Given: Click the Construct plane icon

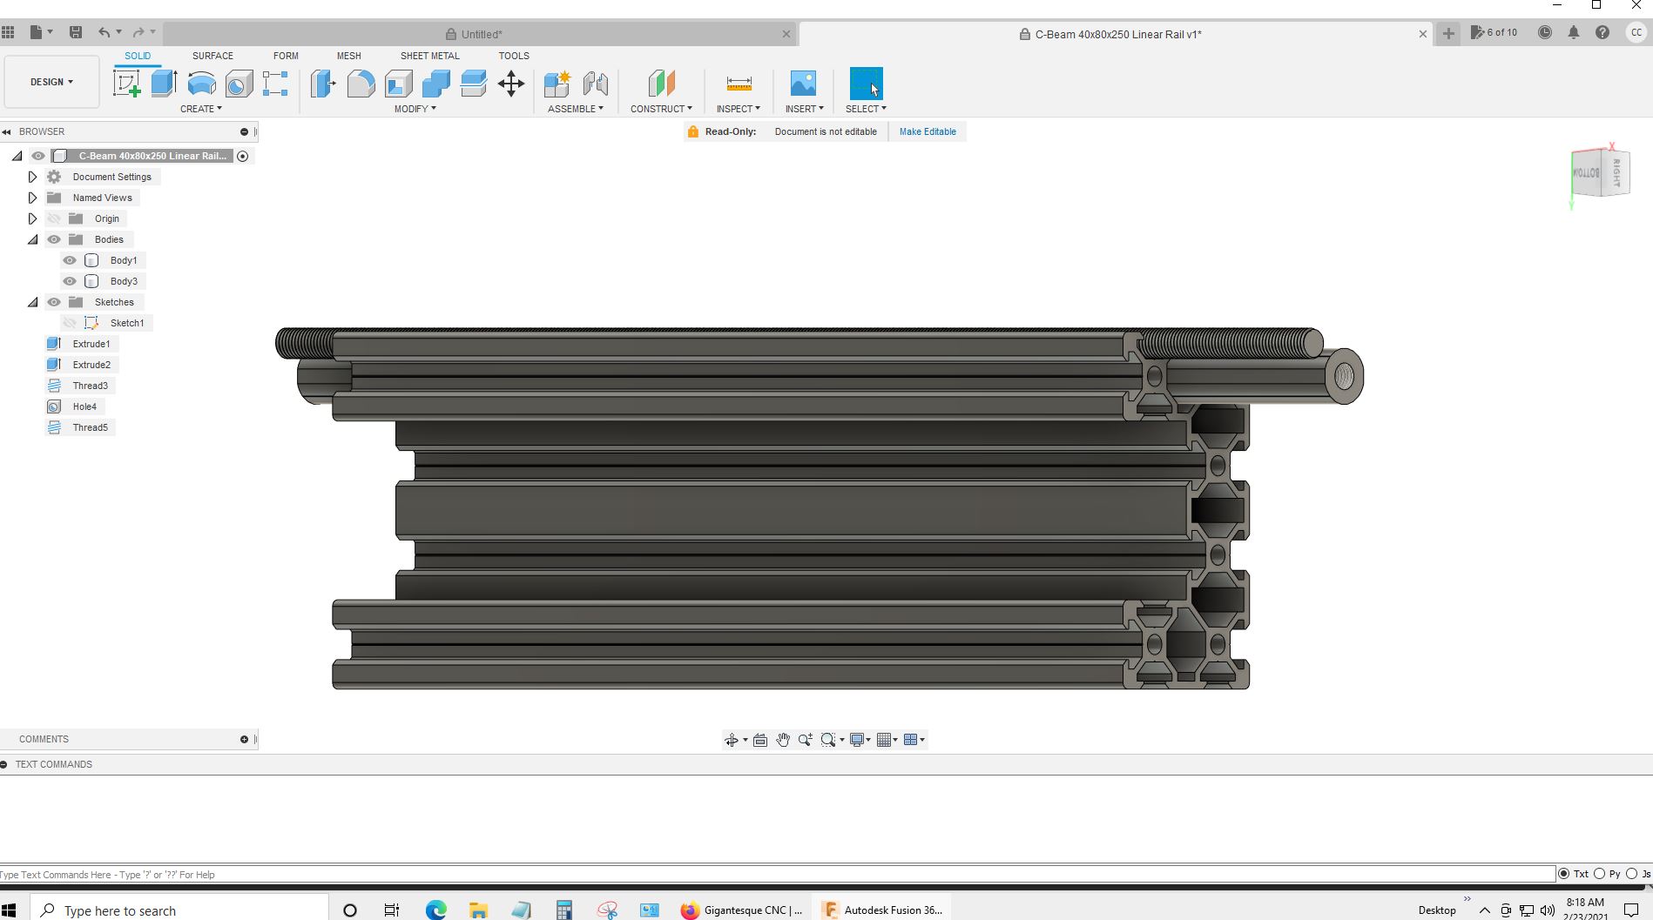Looking at the screenshot, I should click(661, 84).
